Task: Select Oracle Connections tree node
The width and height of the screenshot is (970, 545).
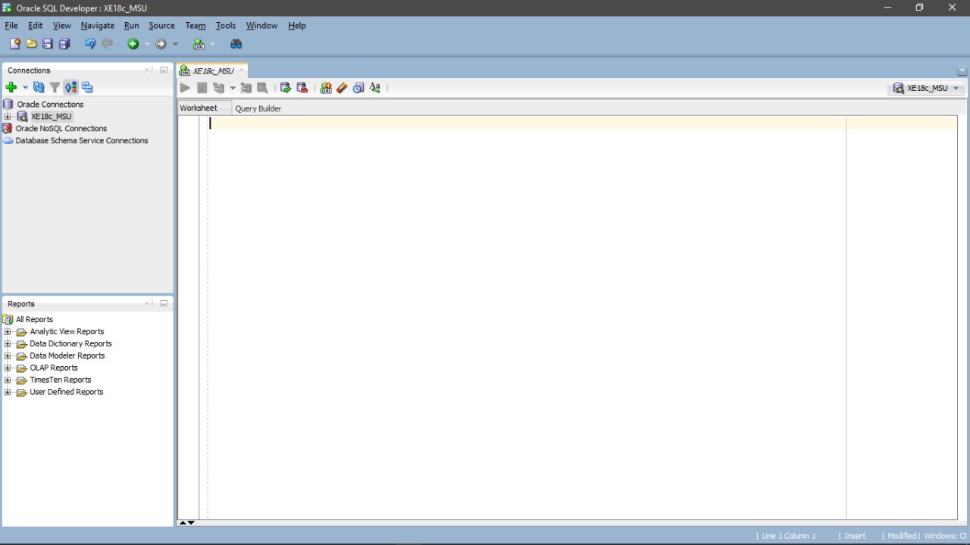Action: pos(50,105)
